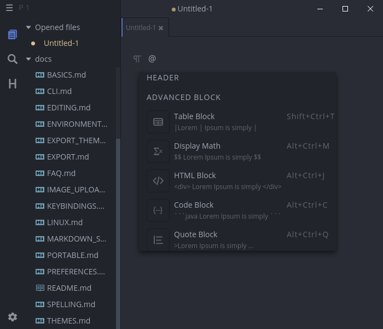
Task: Select Untitled-1 in Opened files
Action: pyautogui.click(x=61, y=43)
